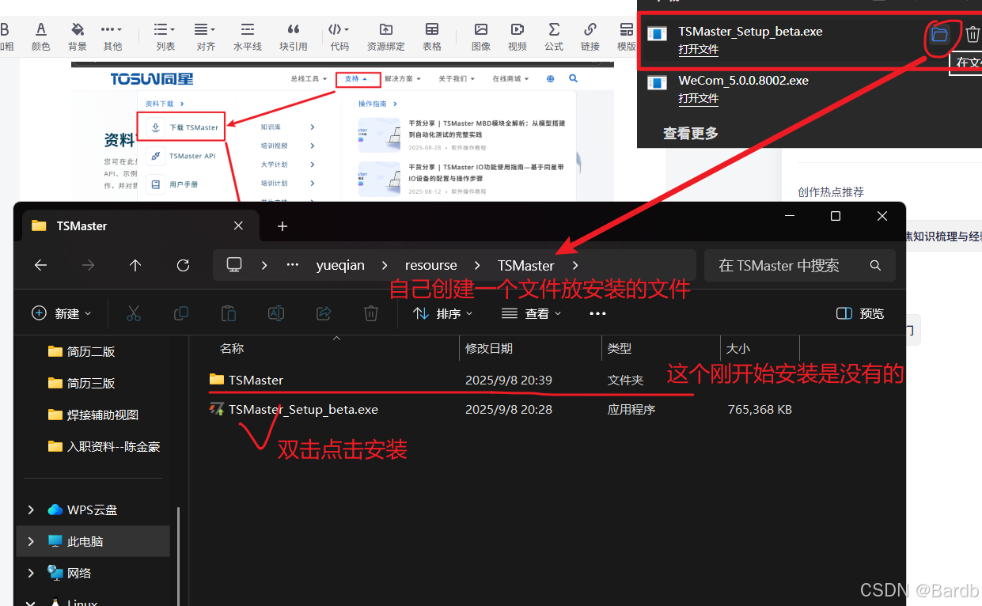The image size is (982, 606).
Task: Insert a horizontal rule (水平线)
Action: click(x=248, y=36)
